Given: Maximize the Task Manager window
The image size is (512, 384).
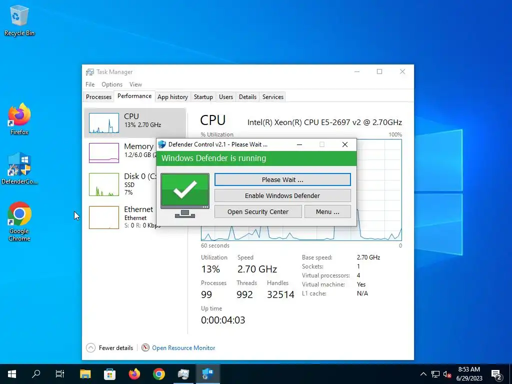Looking at the screenshot, I should [379, 71].
